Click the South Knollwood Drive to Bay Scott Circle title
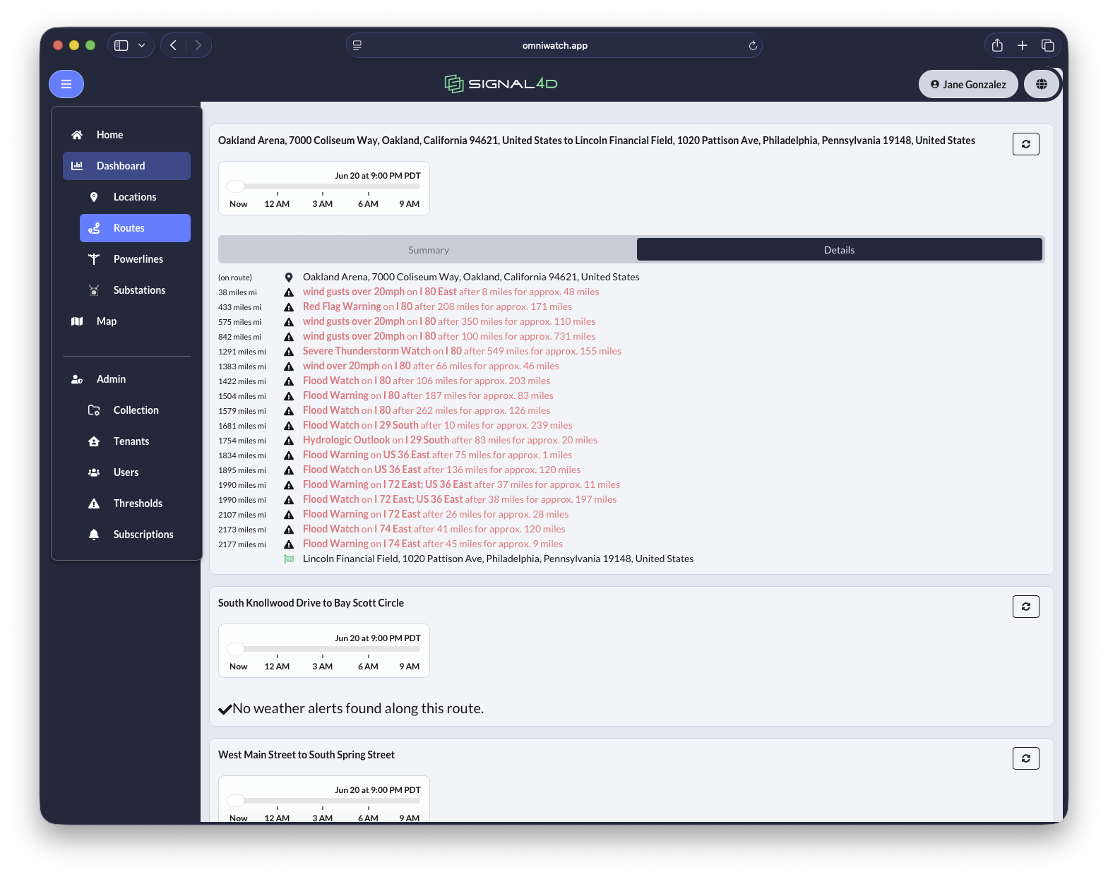The image size is (1108, 877). tap(311, 603)
